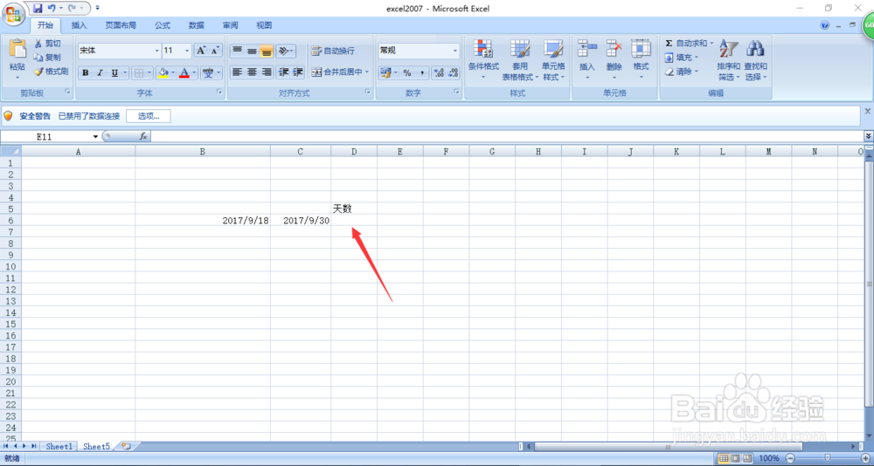Screen dimensions: 874x466
Task: Decrease the indent
Action: pyautogui.click(x=284, y=72)
